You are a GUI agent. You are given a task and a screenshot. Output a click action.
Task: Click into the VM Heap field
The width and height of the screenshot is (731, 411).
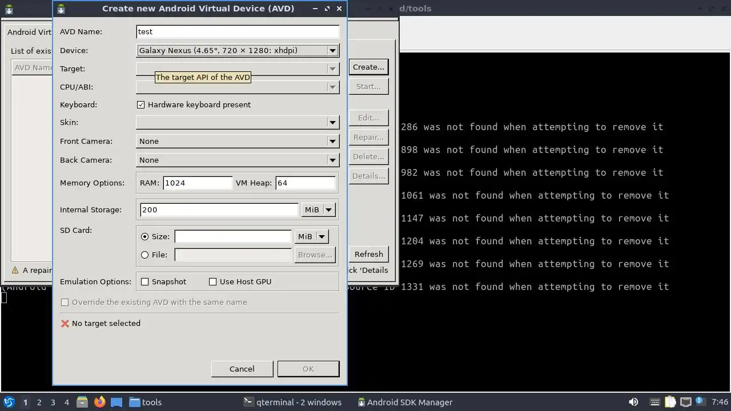tap(306, 183)
